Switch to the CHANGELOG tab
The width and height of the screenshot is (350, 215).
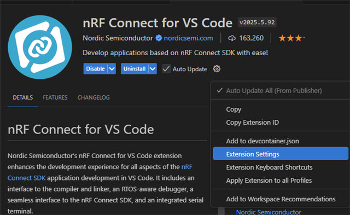coord(94,97)
